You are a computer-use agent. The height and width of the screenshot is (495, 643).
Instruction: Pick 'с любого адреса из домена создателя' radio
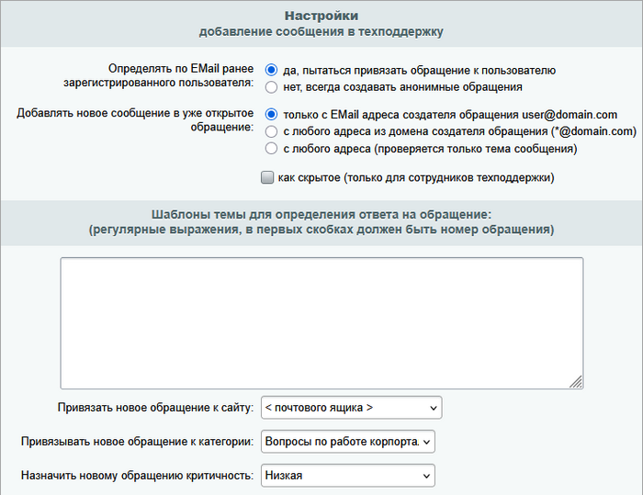click(271, 131)
